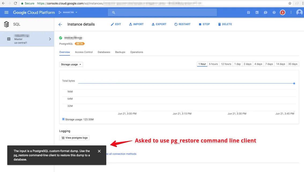This screenshot has height=172, width=304.
Task: Switch to the Databases tab
Action: click(104, 52)
